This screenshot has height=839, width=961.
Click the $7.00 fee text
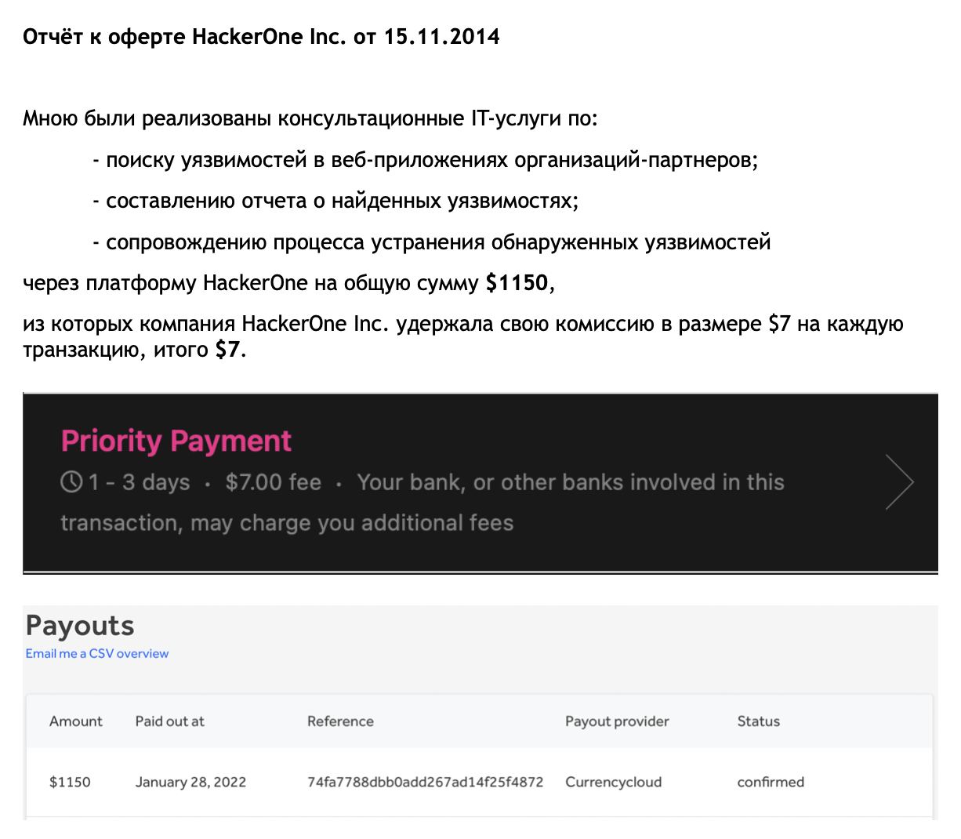(274, 481)
